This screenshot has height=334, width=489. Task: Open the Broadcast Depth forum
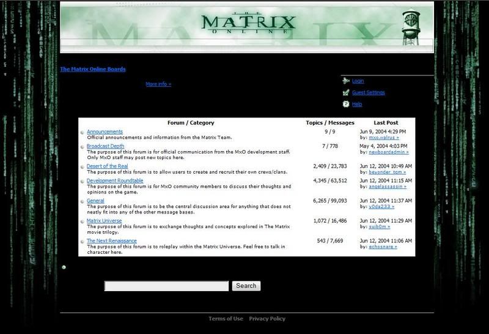pyautogui.click(x=105, y=146)
